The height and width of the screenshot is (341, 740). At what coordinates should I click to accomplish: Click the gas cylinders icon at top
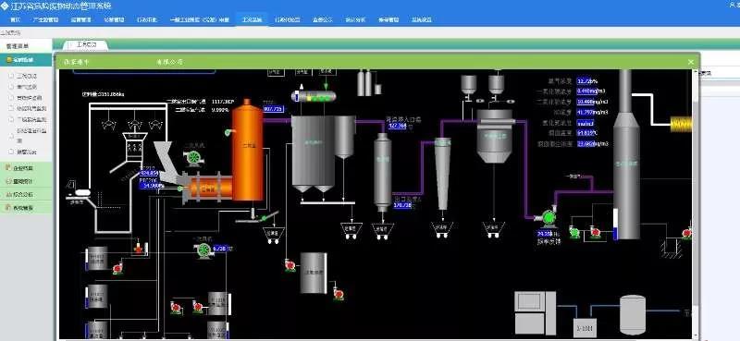pos(369,83)
